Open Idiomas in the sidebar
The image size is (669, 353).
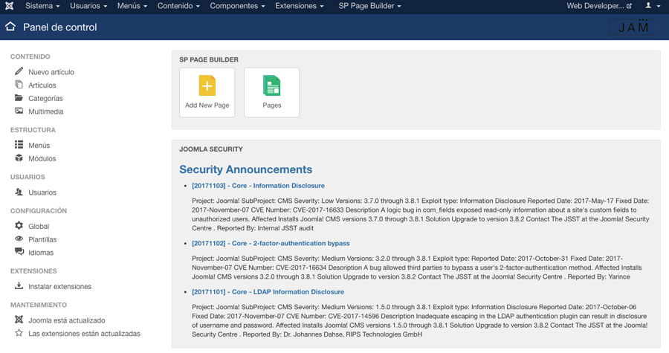pyautogui.click(x=41, y=253)
